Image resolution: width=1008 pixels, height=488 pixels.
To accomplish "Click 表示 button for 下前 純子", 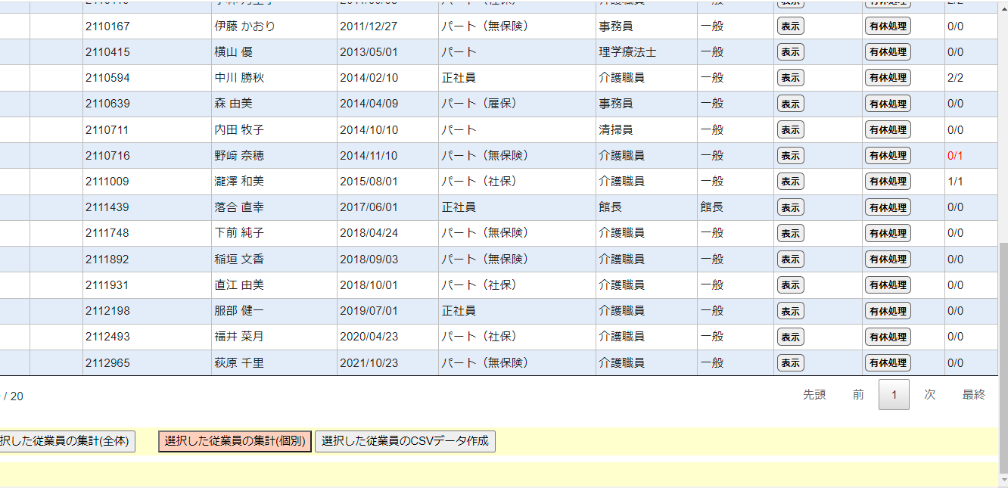I will coord(790,233).
